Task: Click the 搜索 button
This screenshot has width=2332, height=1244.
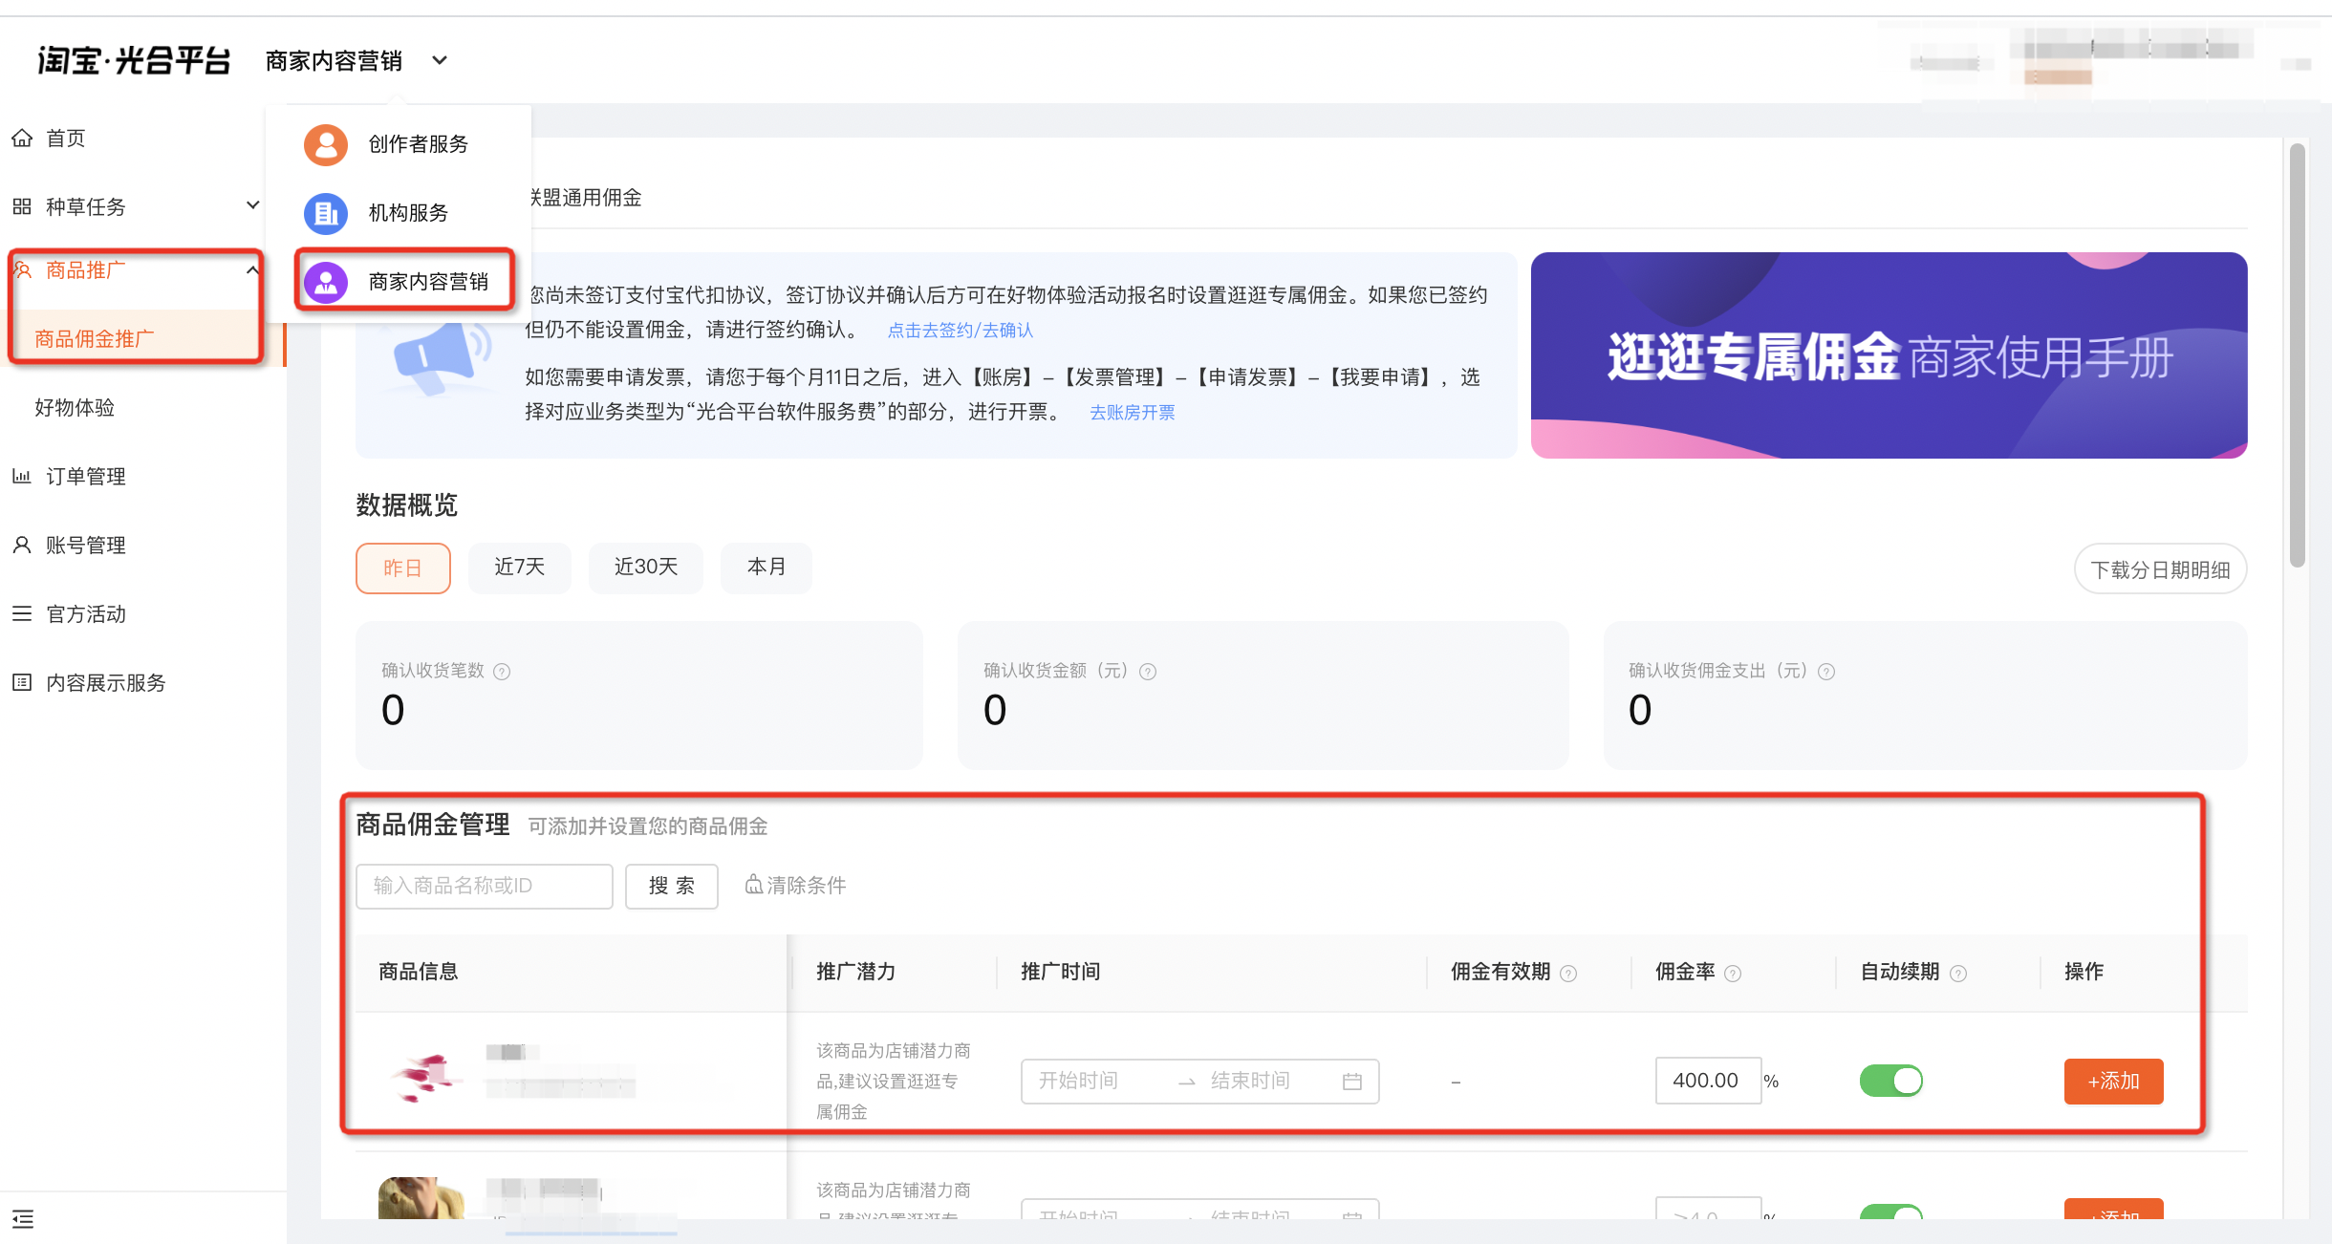Action: click(x=672, y=887)
